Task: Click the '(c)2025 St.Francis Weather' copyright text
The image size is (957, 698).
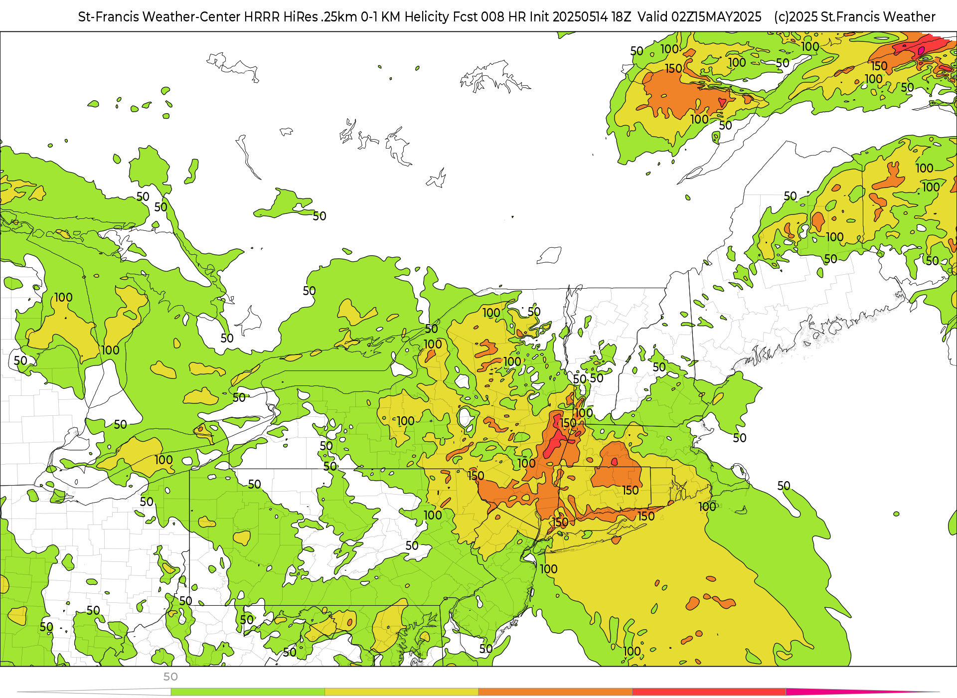Action: point(854,17)
